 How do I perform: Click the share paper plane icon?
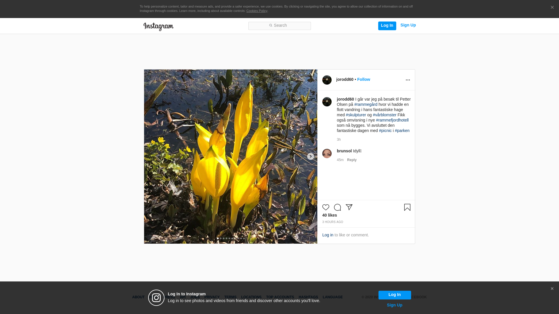click(x=349, y=207)
